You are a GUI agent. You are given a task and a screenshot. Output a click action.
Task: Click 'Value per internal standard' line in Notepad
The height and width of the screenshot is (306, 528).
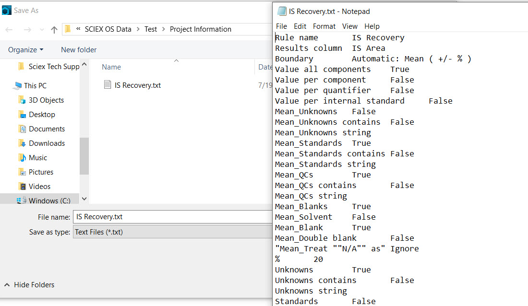[x=364, y=101]
